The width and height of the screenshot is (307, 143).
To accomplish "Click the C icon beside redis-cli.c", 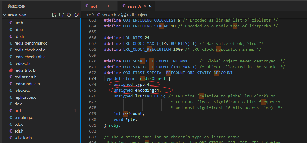I will pyautogui.click(x=11, y=64).
